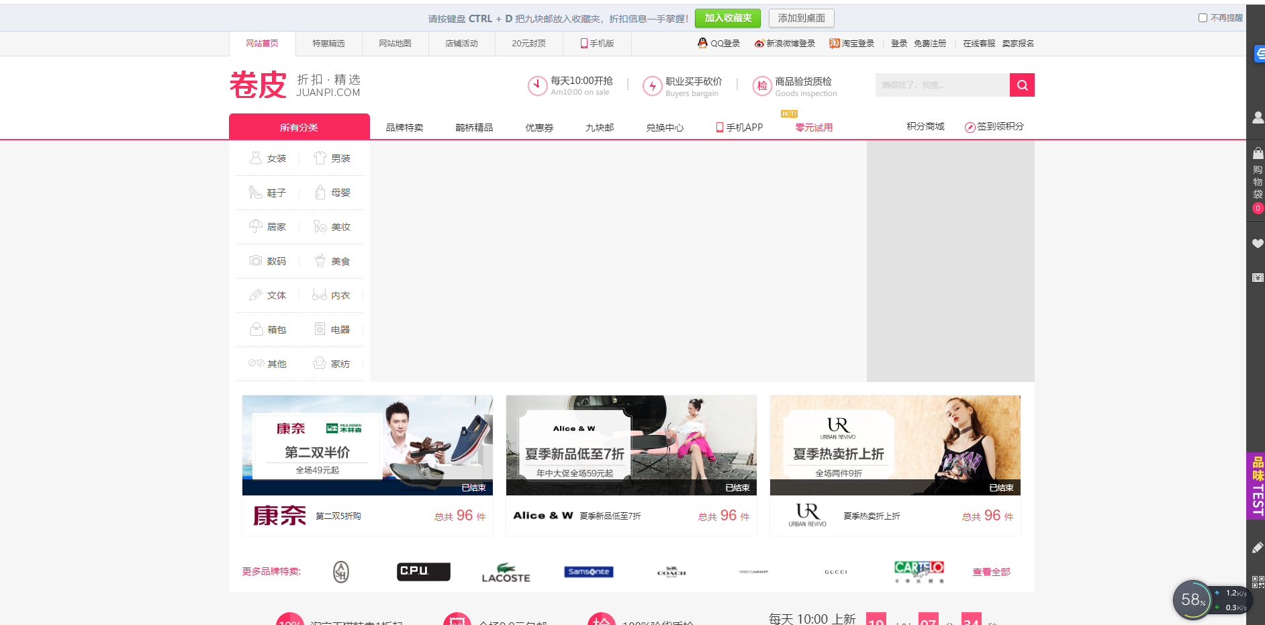Click the Coach brand logo
1265x625 pixels.
tap(671, 572)
